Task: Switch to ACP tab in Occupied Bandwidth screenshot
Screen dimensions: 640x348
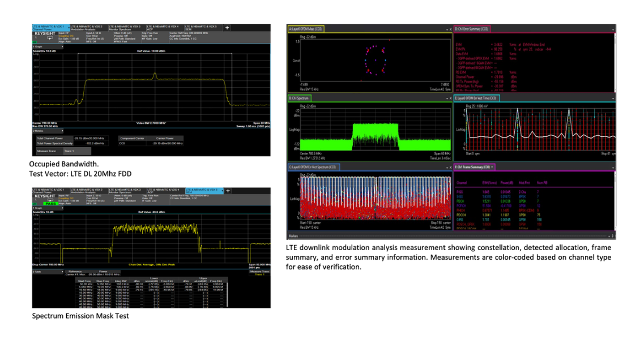Action: 165,28
